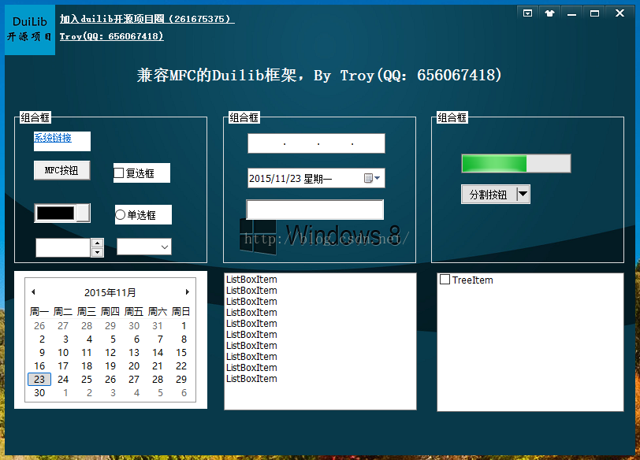Click the DuiLib logo tile
Screen dimensions: 640x460
click(30, 29)
